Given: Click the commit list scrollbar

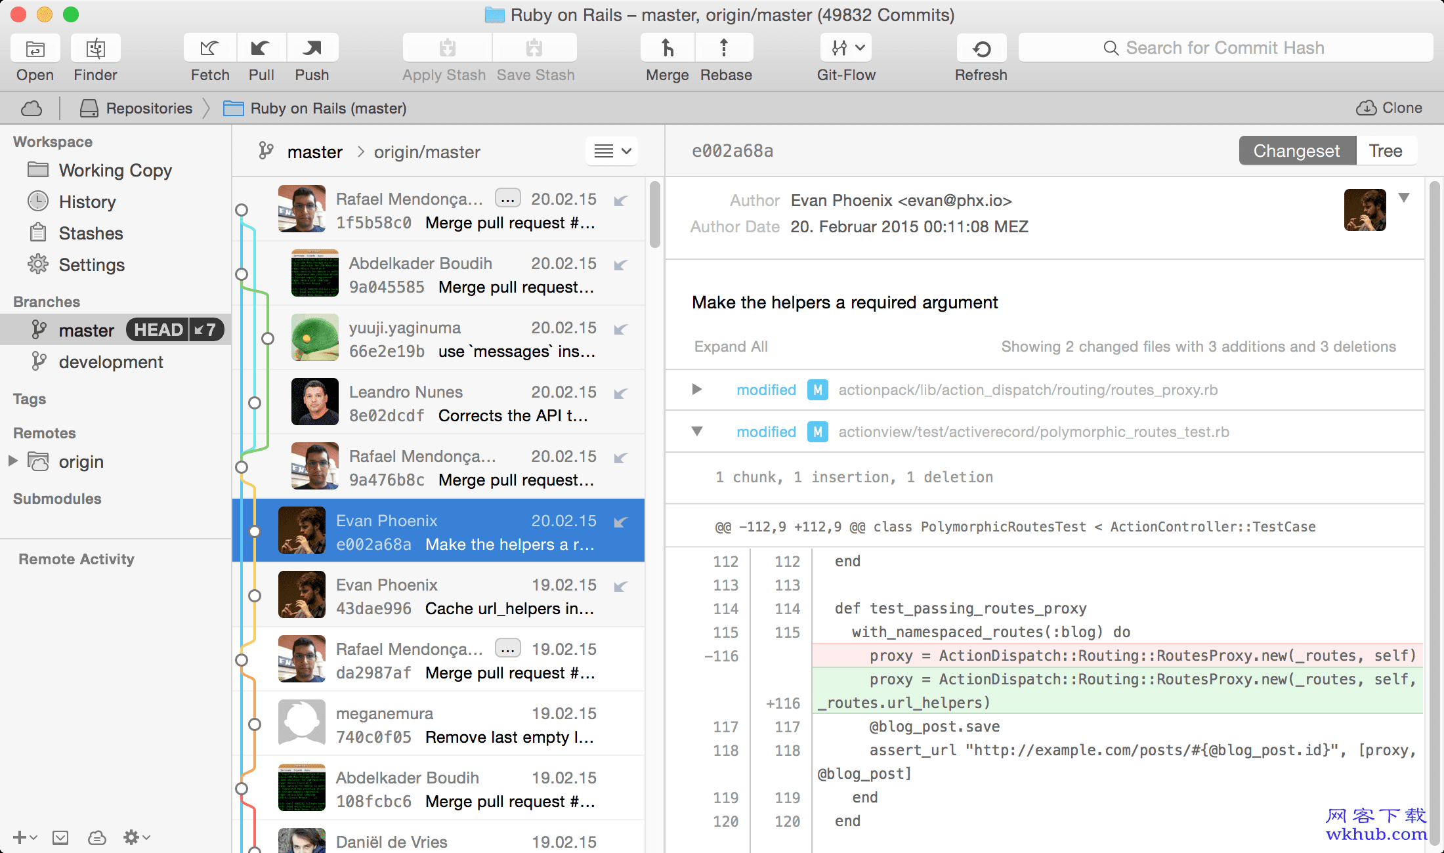Looking at the screenshot, I should pyautogui.click(x=654, y=215).
